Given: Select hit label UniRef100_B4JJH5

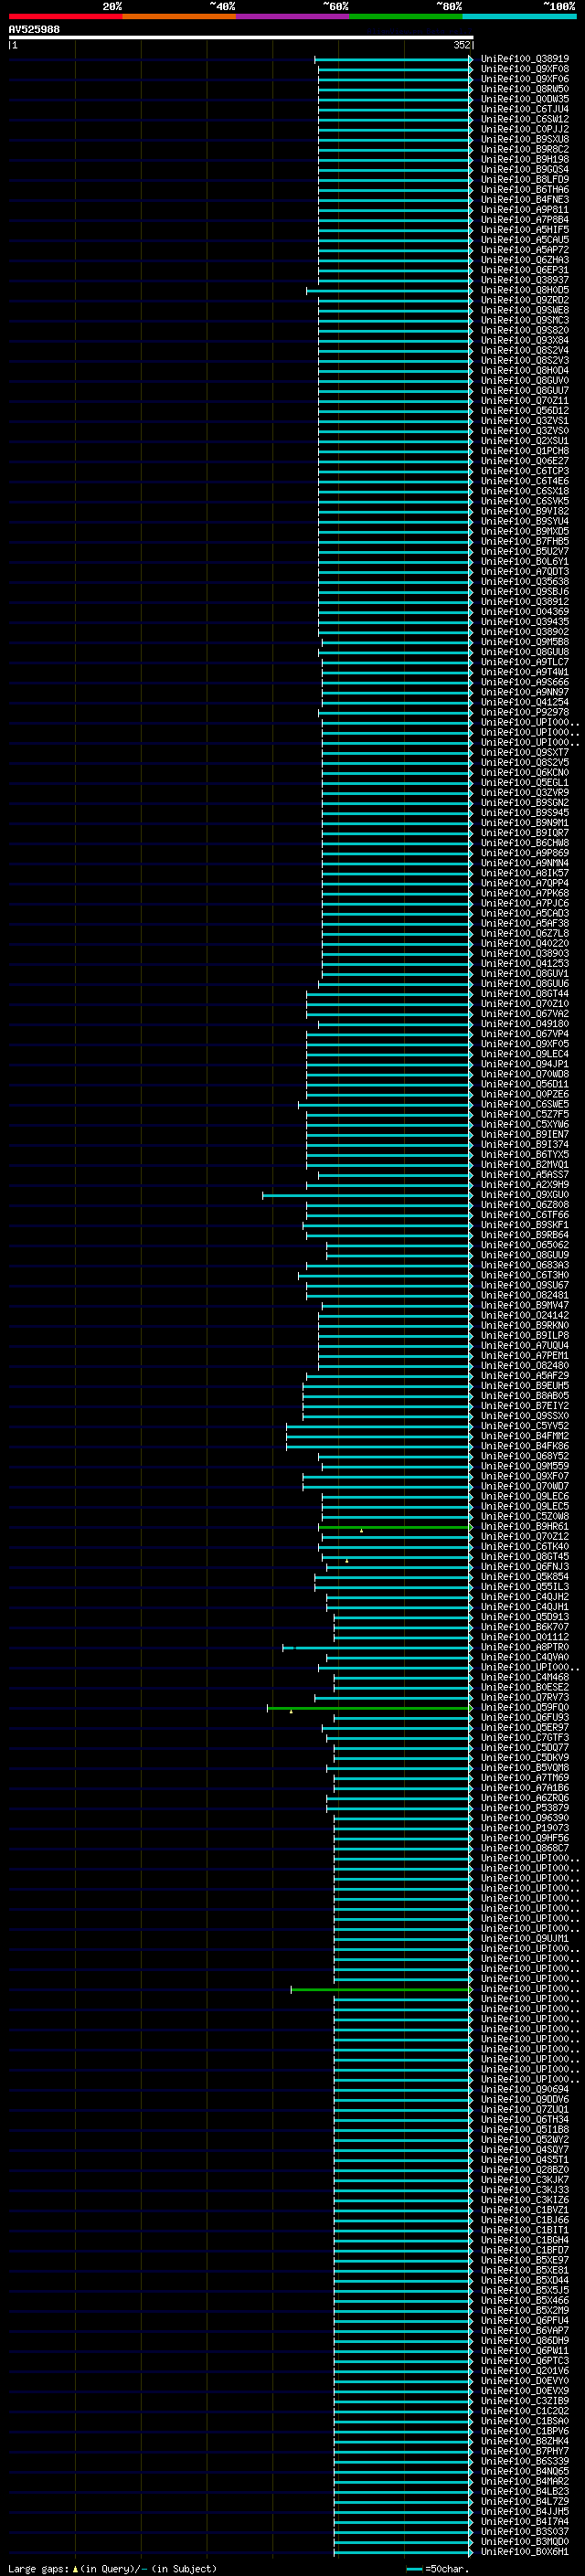Looking at the screenshot, I should (525, 2511).
